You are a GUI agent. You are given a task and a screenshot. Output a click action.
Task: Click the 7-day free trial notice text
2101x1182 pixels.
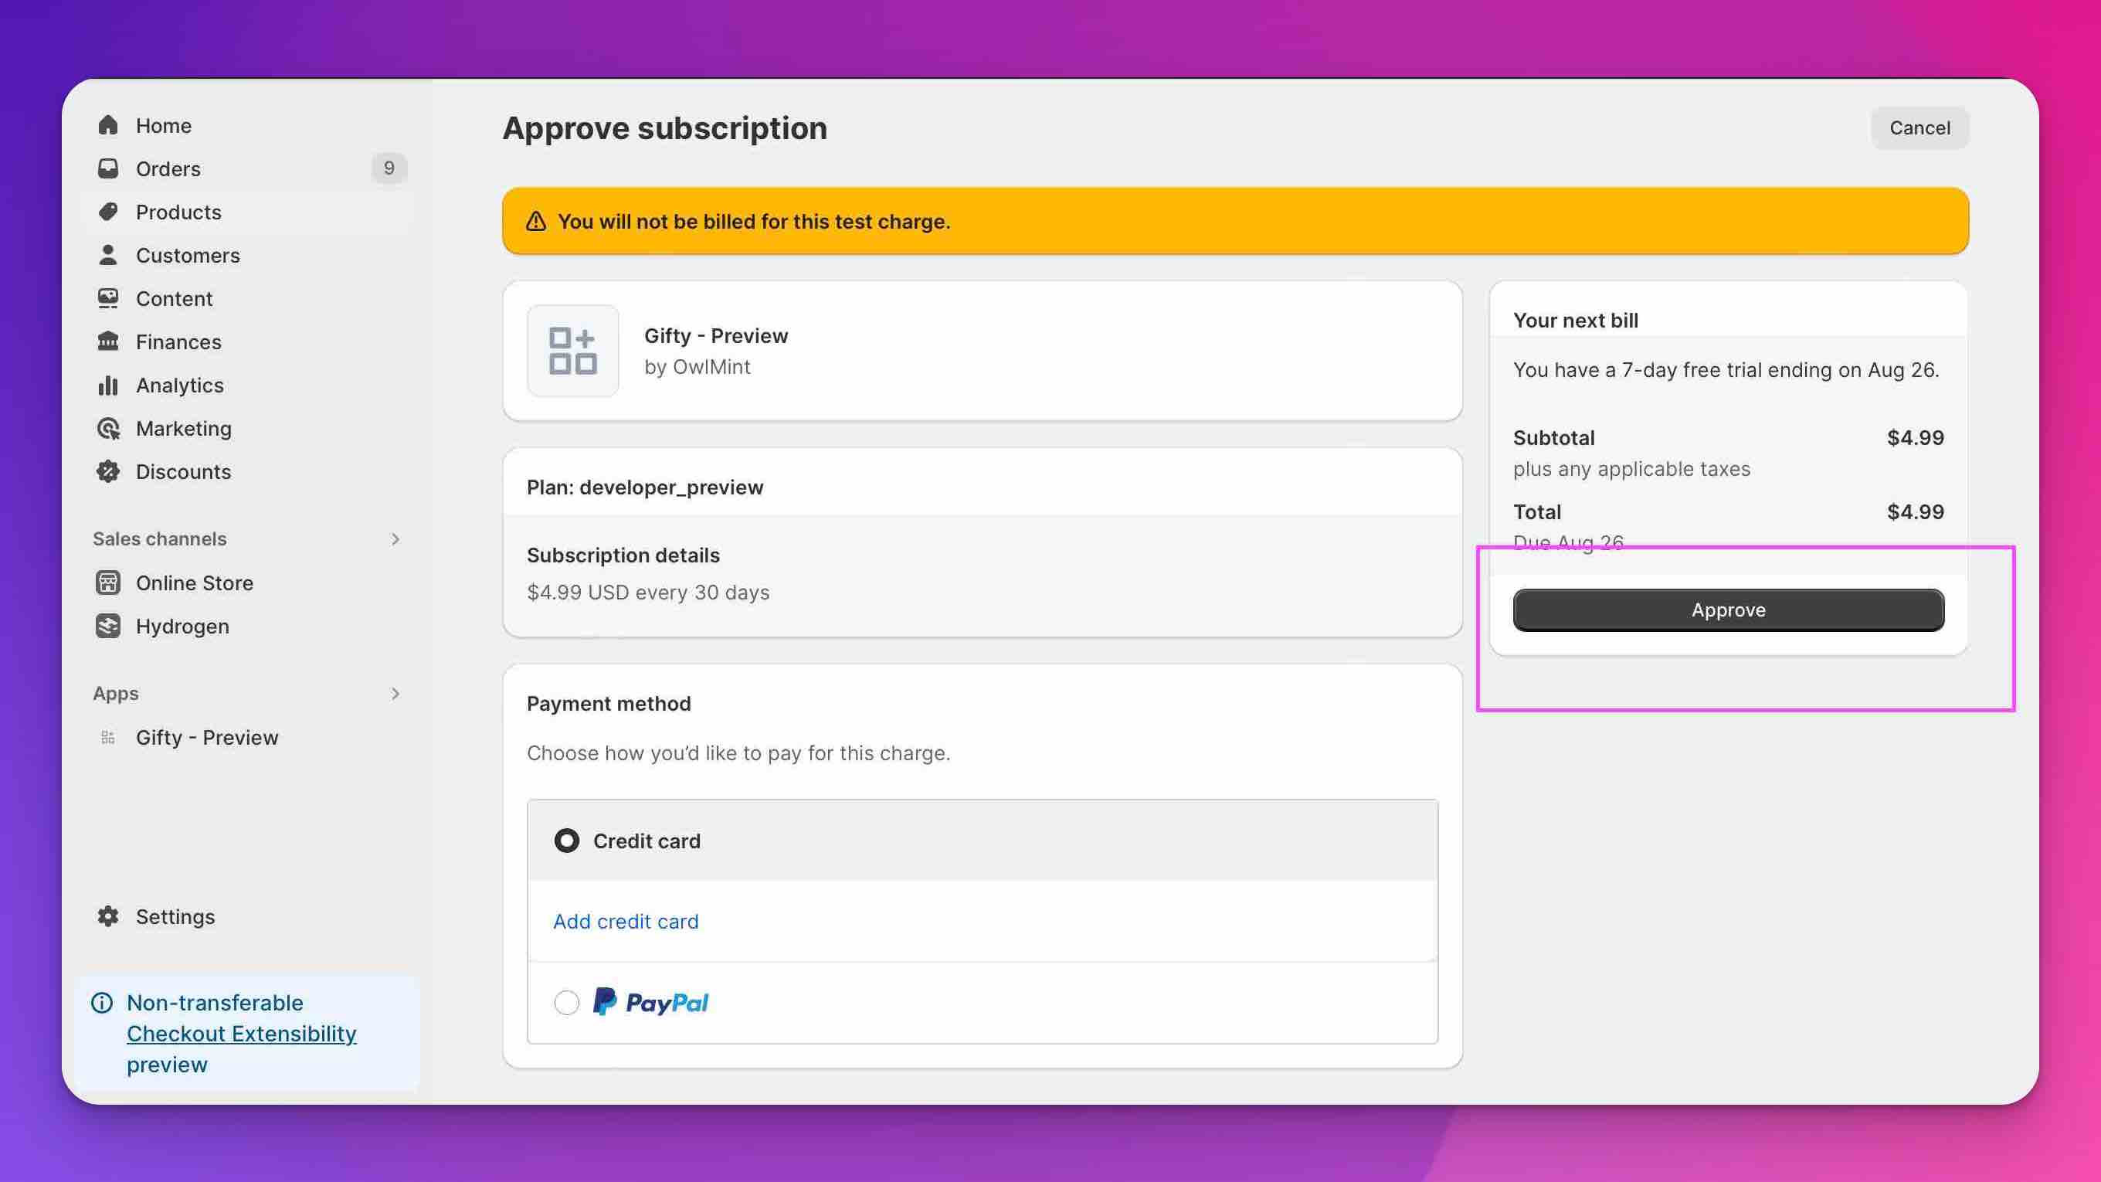[x=1726, y=369]
